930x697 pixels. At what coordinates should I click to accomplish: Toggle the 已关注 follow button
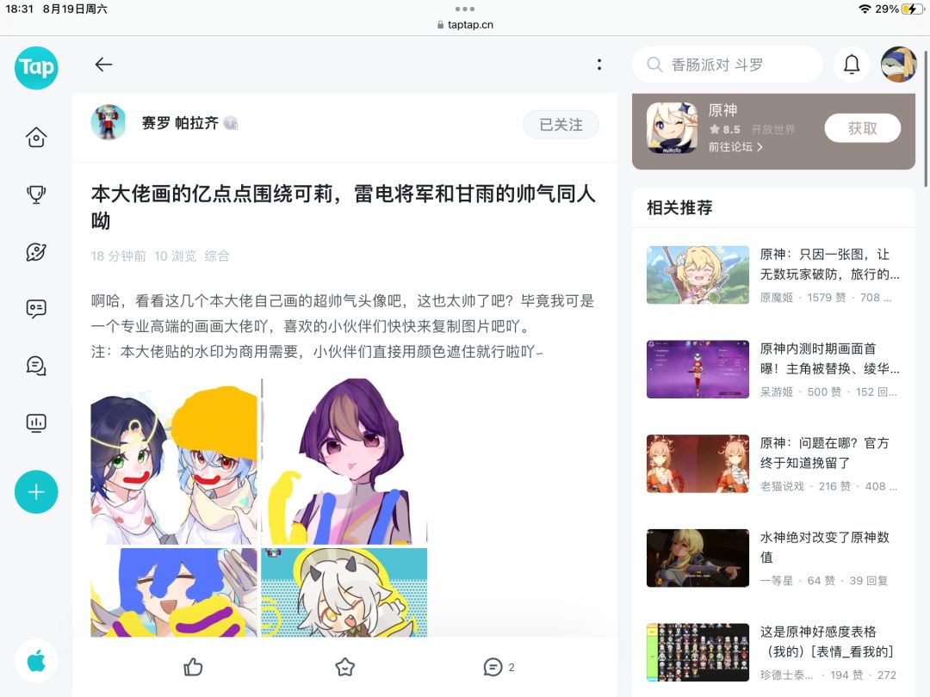[x=561, y=125]
